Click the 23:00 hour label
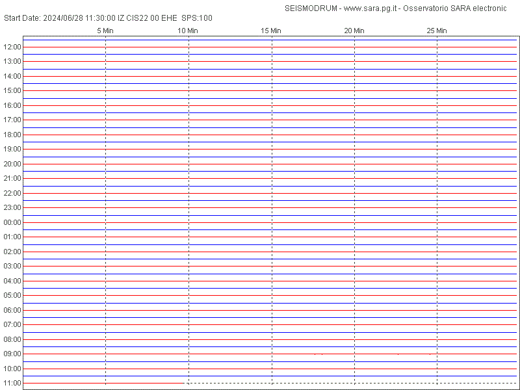This screenshot has width=520, height=390. coord(12,207)
